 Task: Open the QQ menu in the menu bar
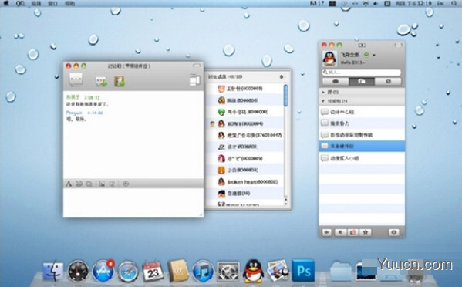20,3
